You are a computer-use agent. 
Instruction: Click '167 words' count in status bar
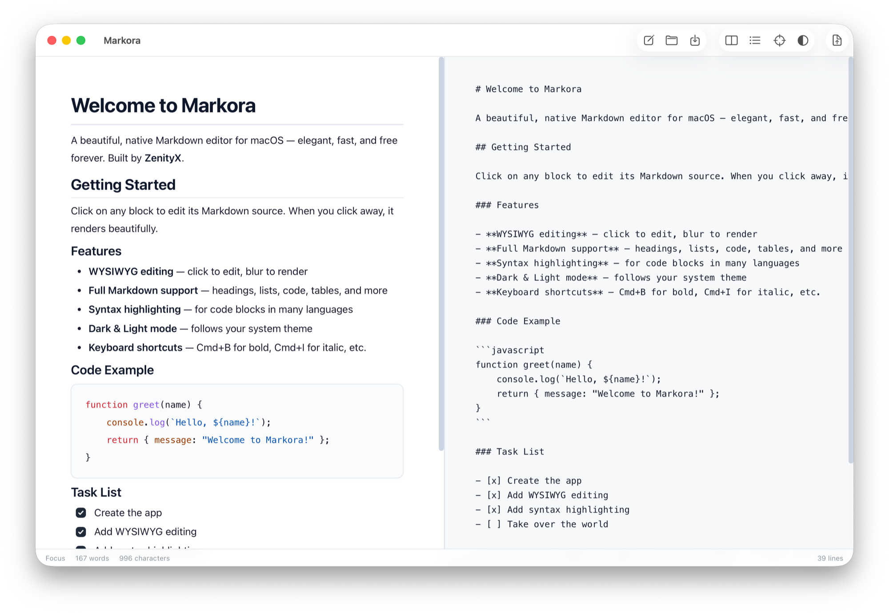pos(92,558)
